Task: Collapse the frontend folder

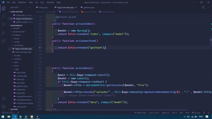Action: tap(17, 35)
